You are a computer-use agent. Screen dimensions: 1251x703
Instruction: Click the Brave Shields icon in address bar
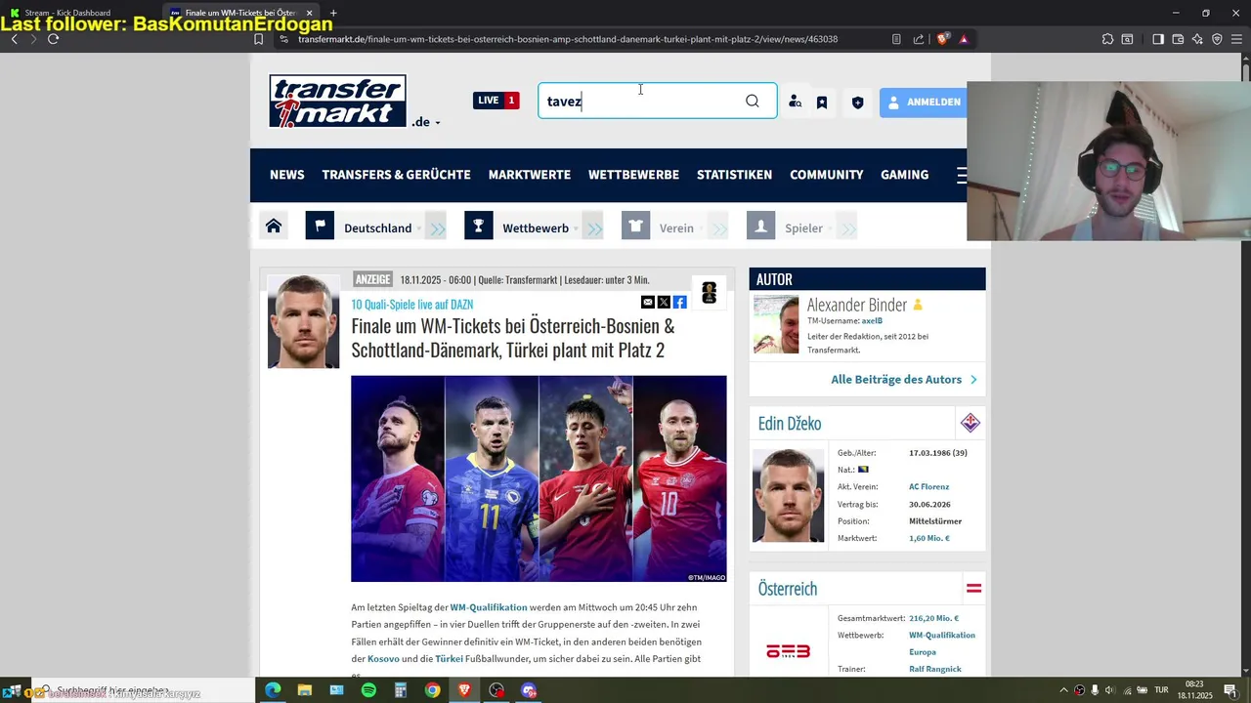tap(942, 39)
